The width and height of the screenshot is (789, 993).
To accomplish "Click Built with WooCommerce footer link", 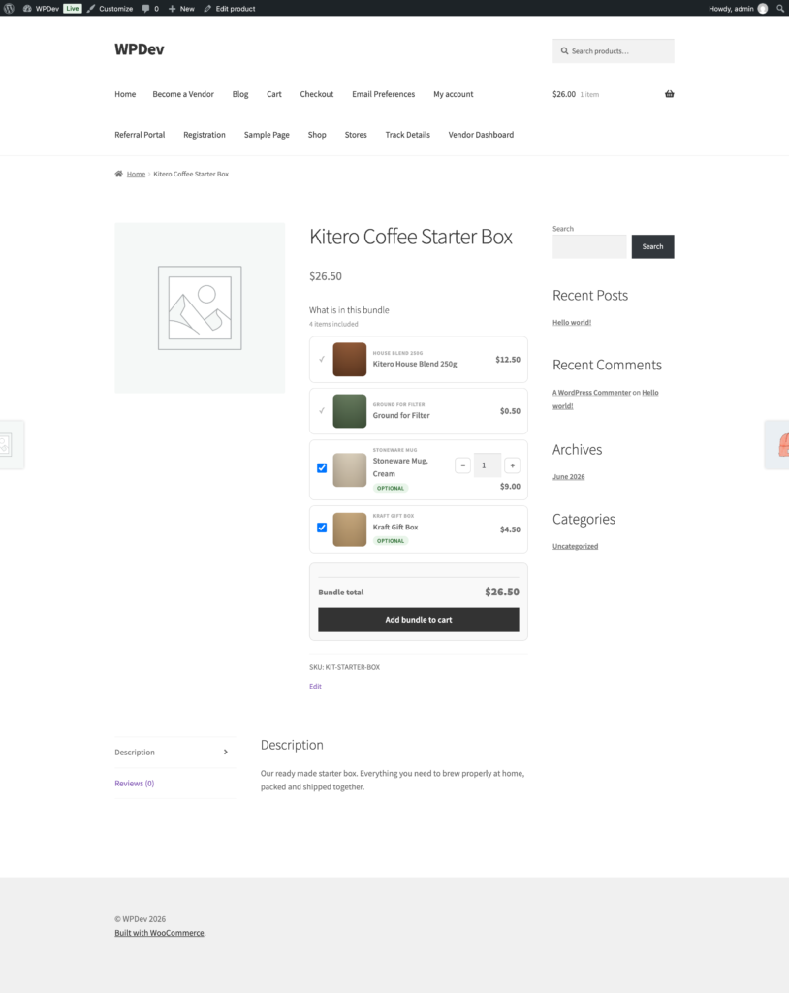I will tap(159, 933).
